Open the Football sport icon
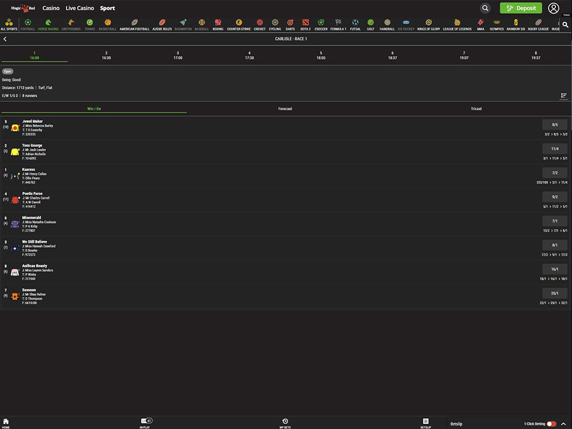 click(27, 24)
